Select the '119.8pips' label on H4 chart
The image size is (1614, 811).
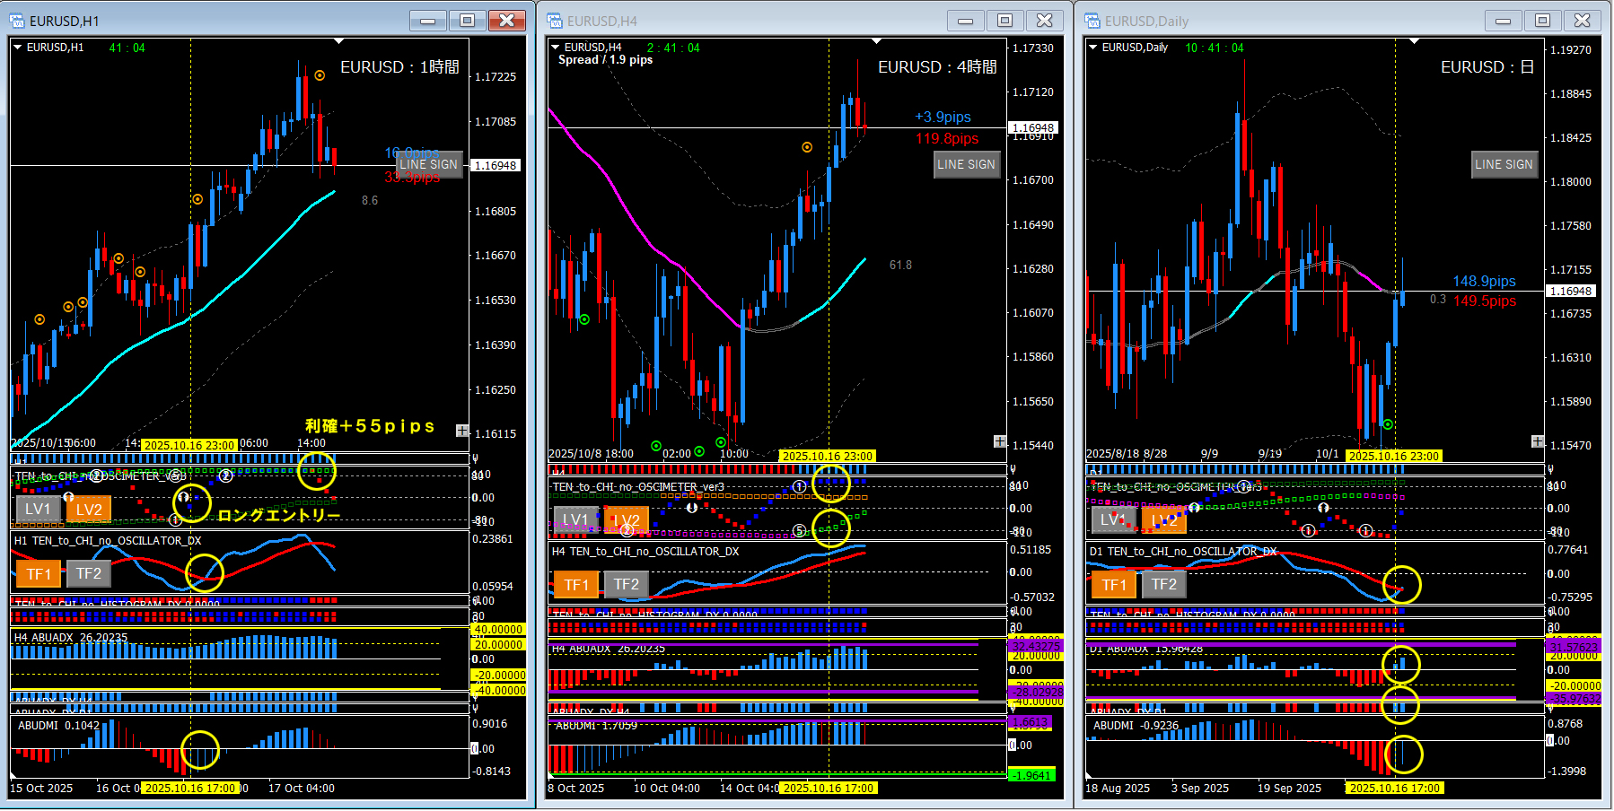pyautogui.click(x=947, y=139)
